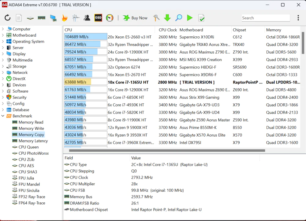
Task: Open the CPU SHA3 benchmark
Action: pos(28,172)
